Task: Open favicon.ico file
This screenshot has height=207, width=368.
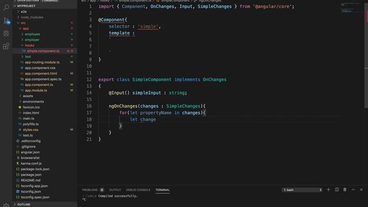Action: pos(31,108)
